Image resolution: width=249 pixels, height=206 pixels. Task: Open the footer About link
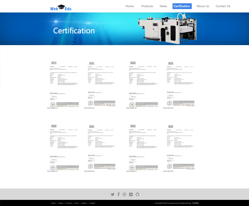click(x=61, y=203)
